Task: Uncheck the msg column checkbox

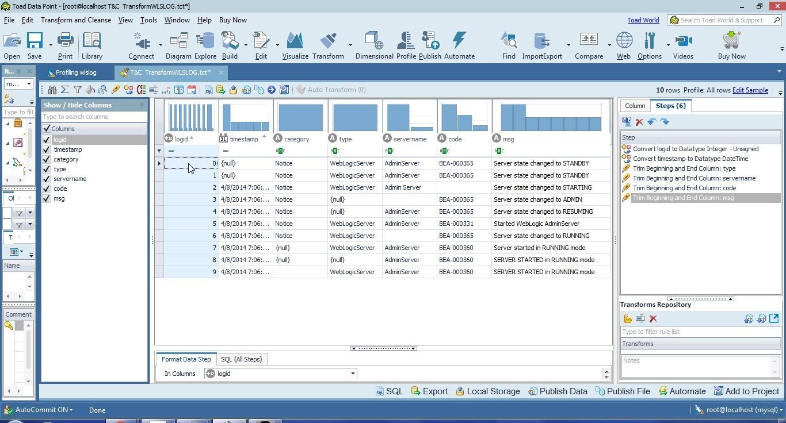Action: (47, 198)
